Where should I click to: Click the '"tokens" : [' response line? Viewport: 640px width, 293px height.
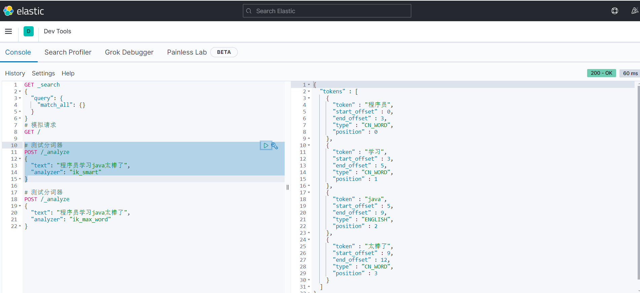tap(339, 92)
